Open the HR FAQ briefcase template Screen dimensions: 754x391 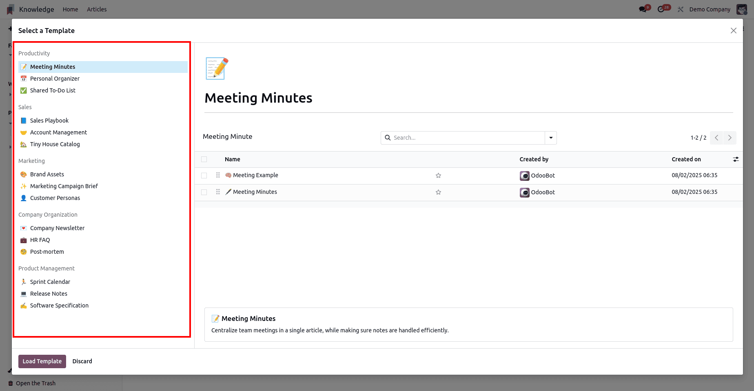pos(40,240)
